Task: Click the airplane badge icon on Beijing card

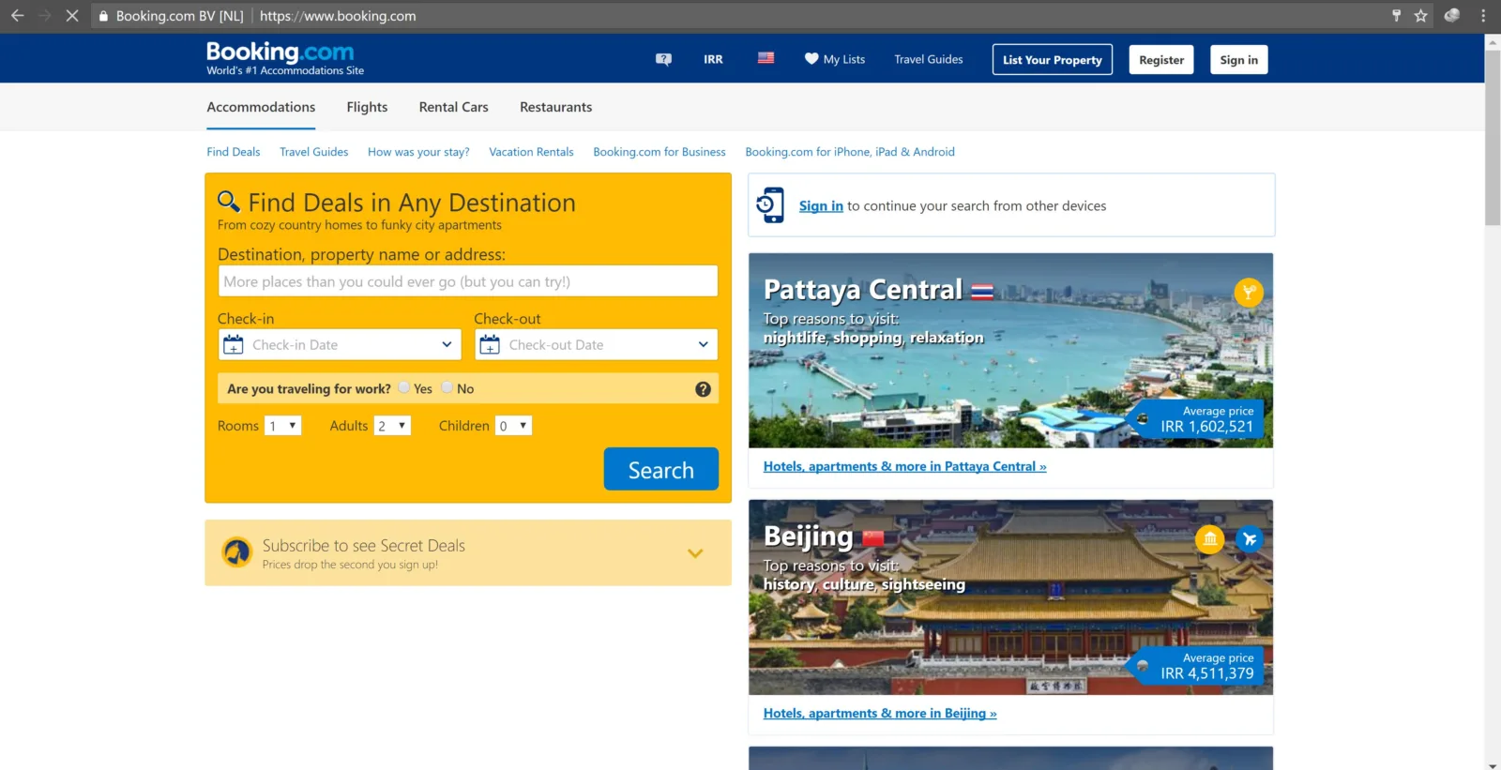Action: coord(1249,539)
